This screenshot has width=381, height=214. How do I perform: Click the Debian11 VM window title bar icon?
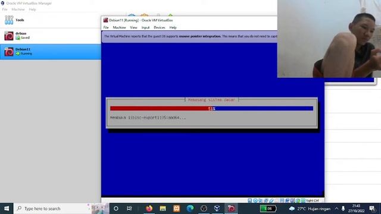[106, 20]
